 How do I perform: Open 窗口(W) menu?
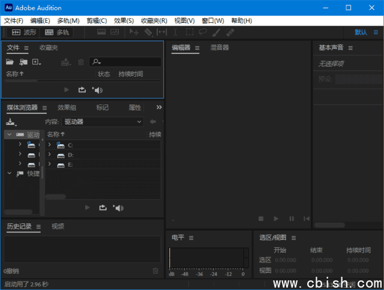pos(213,21)
